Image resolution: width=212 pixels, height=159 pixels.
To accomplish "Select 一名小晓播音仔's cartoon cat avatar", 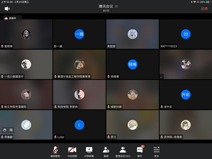I will click(26, 64).
